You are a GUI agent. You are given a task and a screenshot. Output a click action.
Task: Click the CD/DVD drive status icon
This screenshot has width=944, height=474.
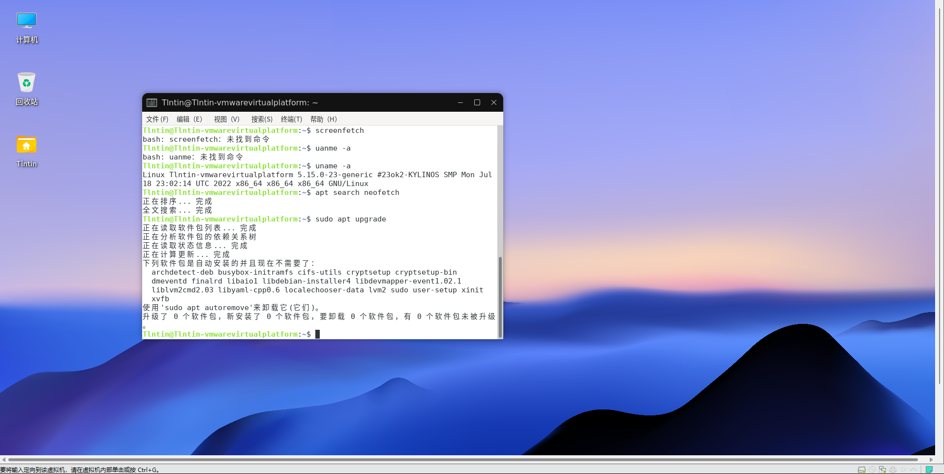[x=872, y=470]
